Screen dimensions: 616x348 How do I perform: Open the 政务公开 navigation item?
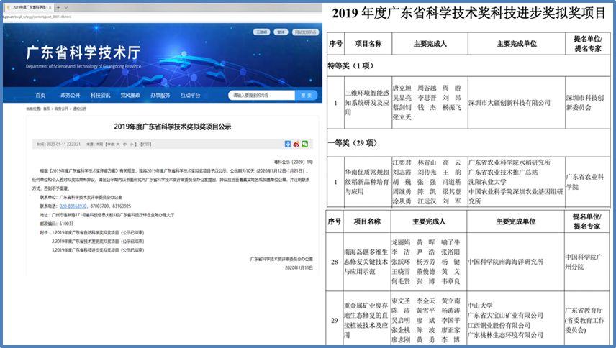click(x=71, y=96)
